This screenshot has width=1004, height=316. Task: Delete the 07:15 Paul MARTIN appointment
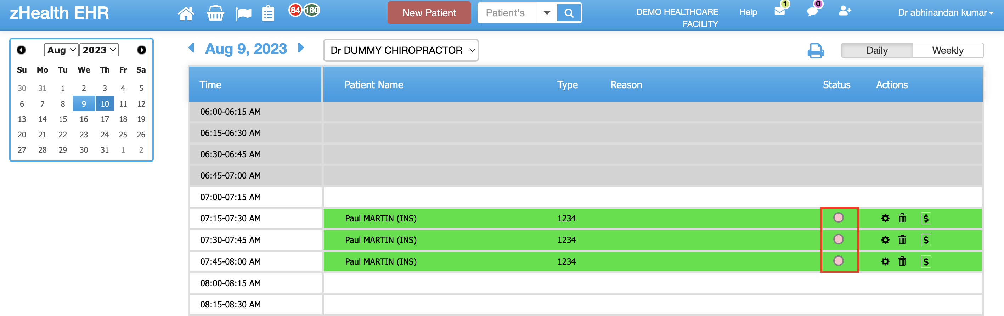click(902, 218)
